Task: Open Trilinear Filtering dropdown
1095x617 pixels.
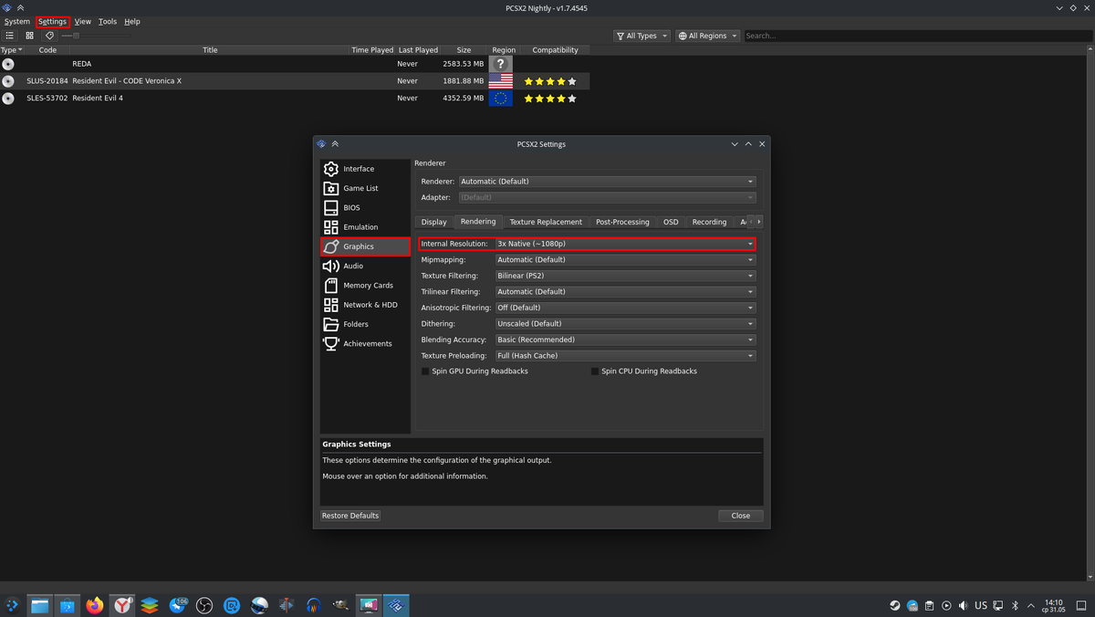Action: pyautogui.click(x=625, y=291)
